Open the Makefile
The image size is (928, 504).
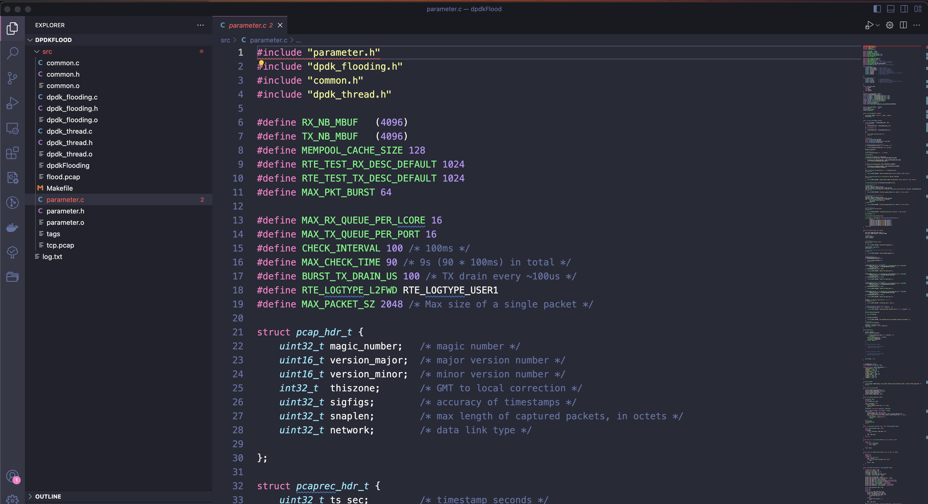118,188
